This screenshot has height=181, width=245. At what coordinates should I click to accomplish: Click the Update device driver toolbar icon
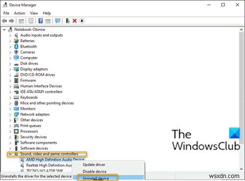(x=68, y=21)
